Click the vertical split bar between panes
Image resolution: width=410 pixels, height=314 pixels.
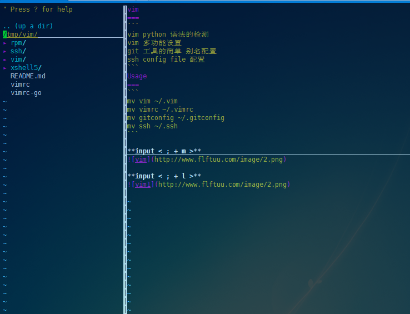point(125,160)
